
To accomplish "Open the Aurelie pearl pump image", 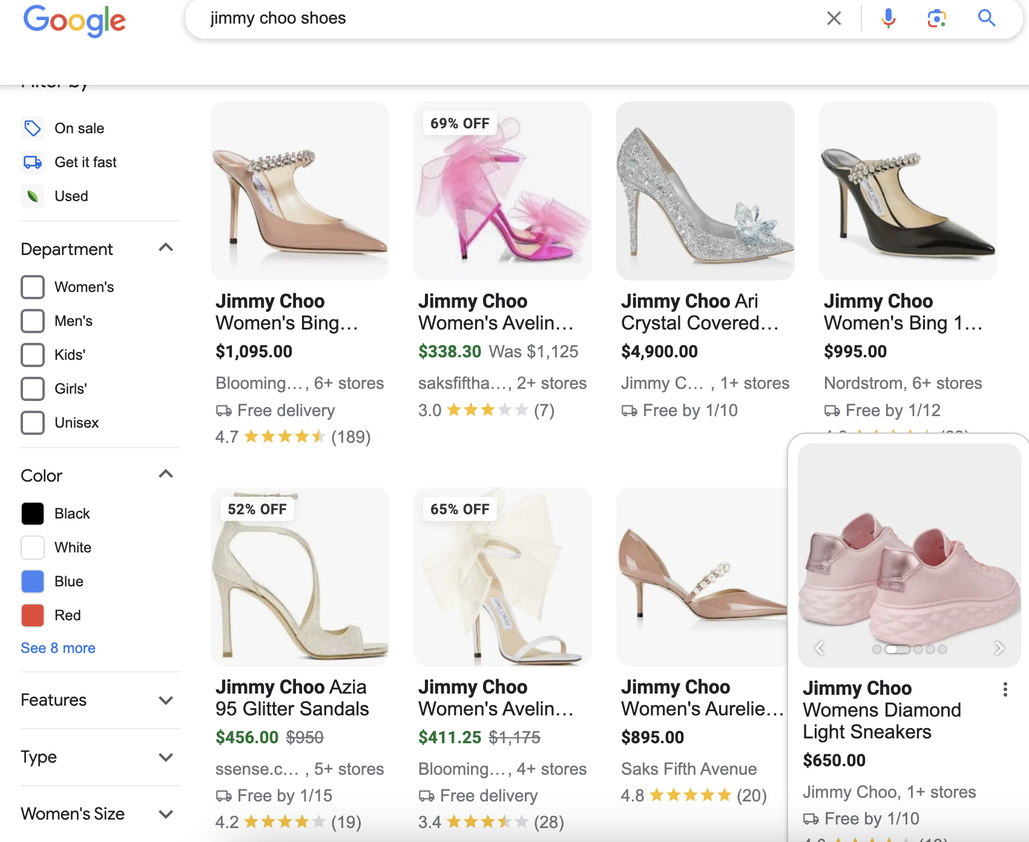I will tap(702, 577).
